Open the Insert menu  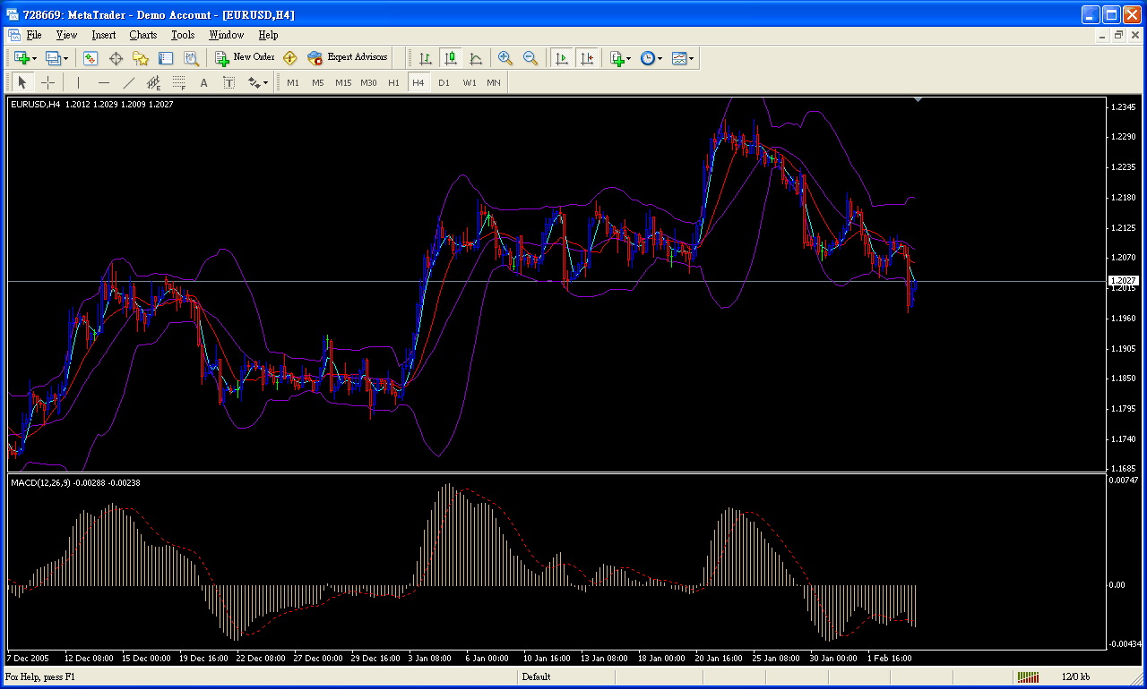pyautogui.click(x=103, y=35)
